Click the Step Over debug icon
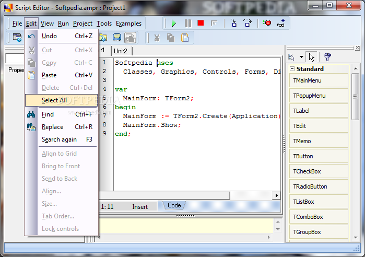The width and height of the screenshot is (365, 257). [x=248, y=24]
